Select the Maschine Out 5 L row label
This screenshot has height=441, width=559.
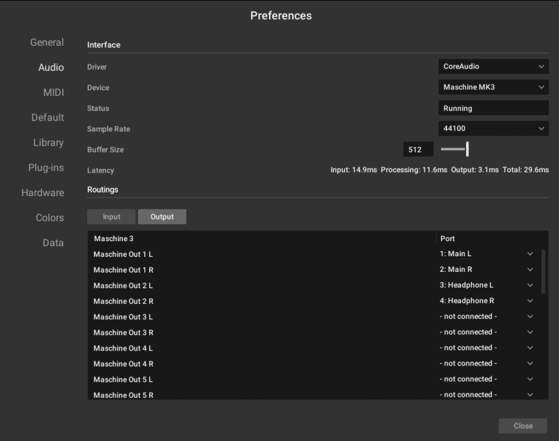[x=123, y=380]
